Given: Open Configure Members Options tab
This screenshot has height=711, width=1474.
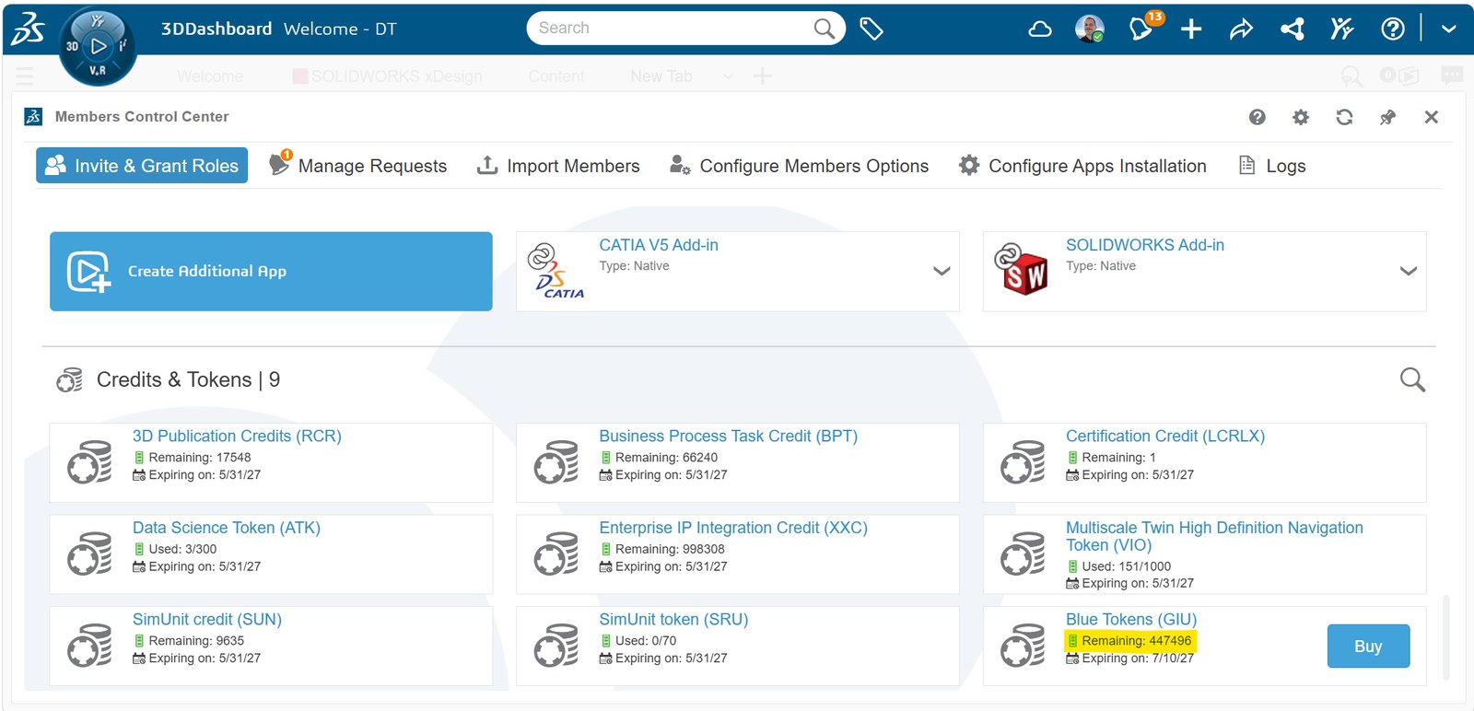Looking at the screenshot, I should [x=799, y=166].
